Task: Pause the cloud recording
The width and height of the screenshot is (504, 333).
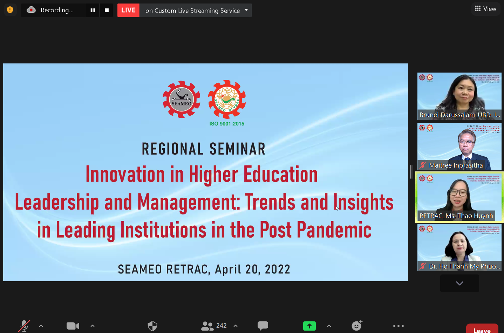Action: tap(93, 10)
